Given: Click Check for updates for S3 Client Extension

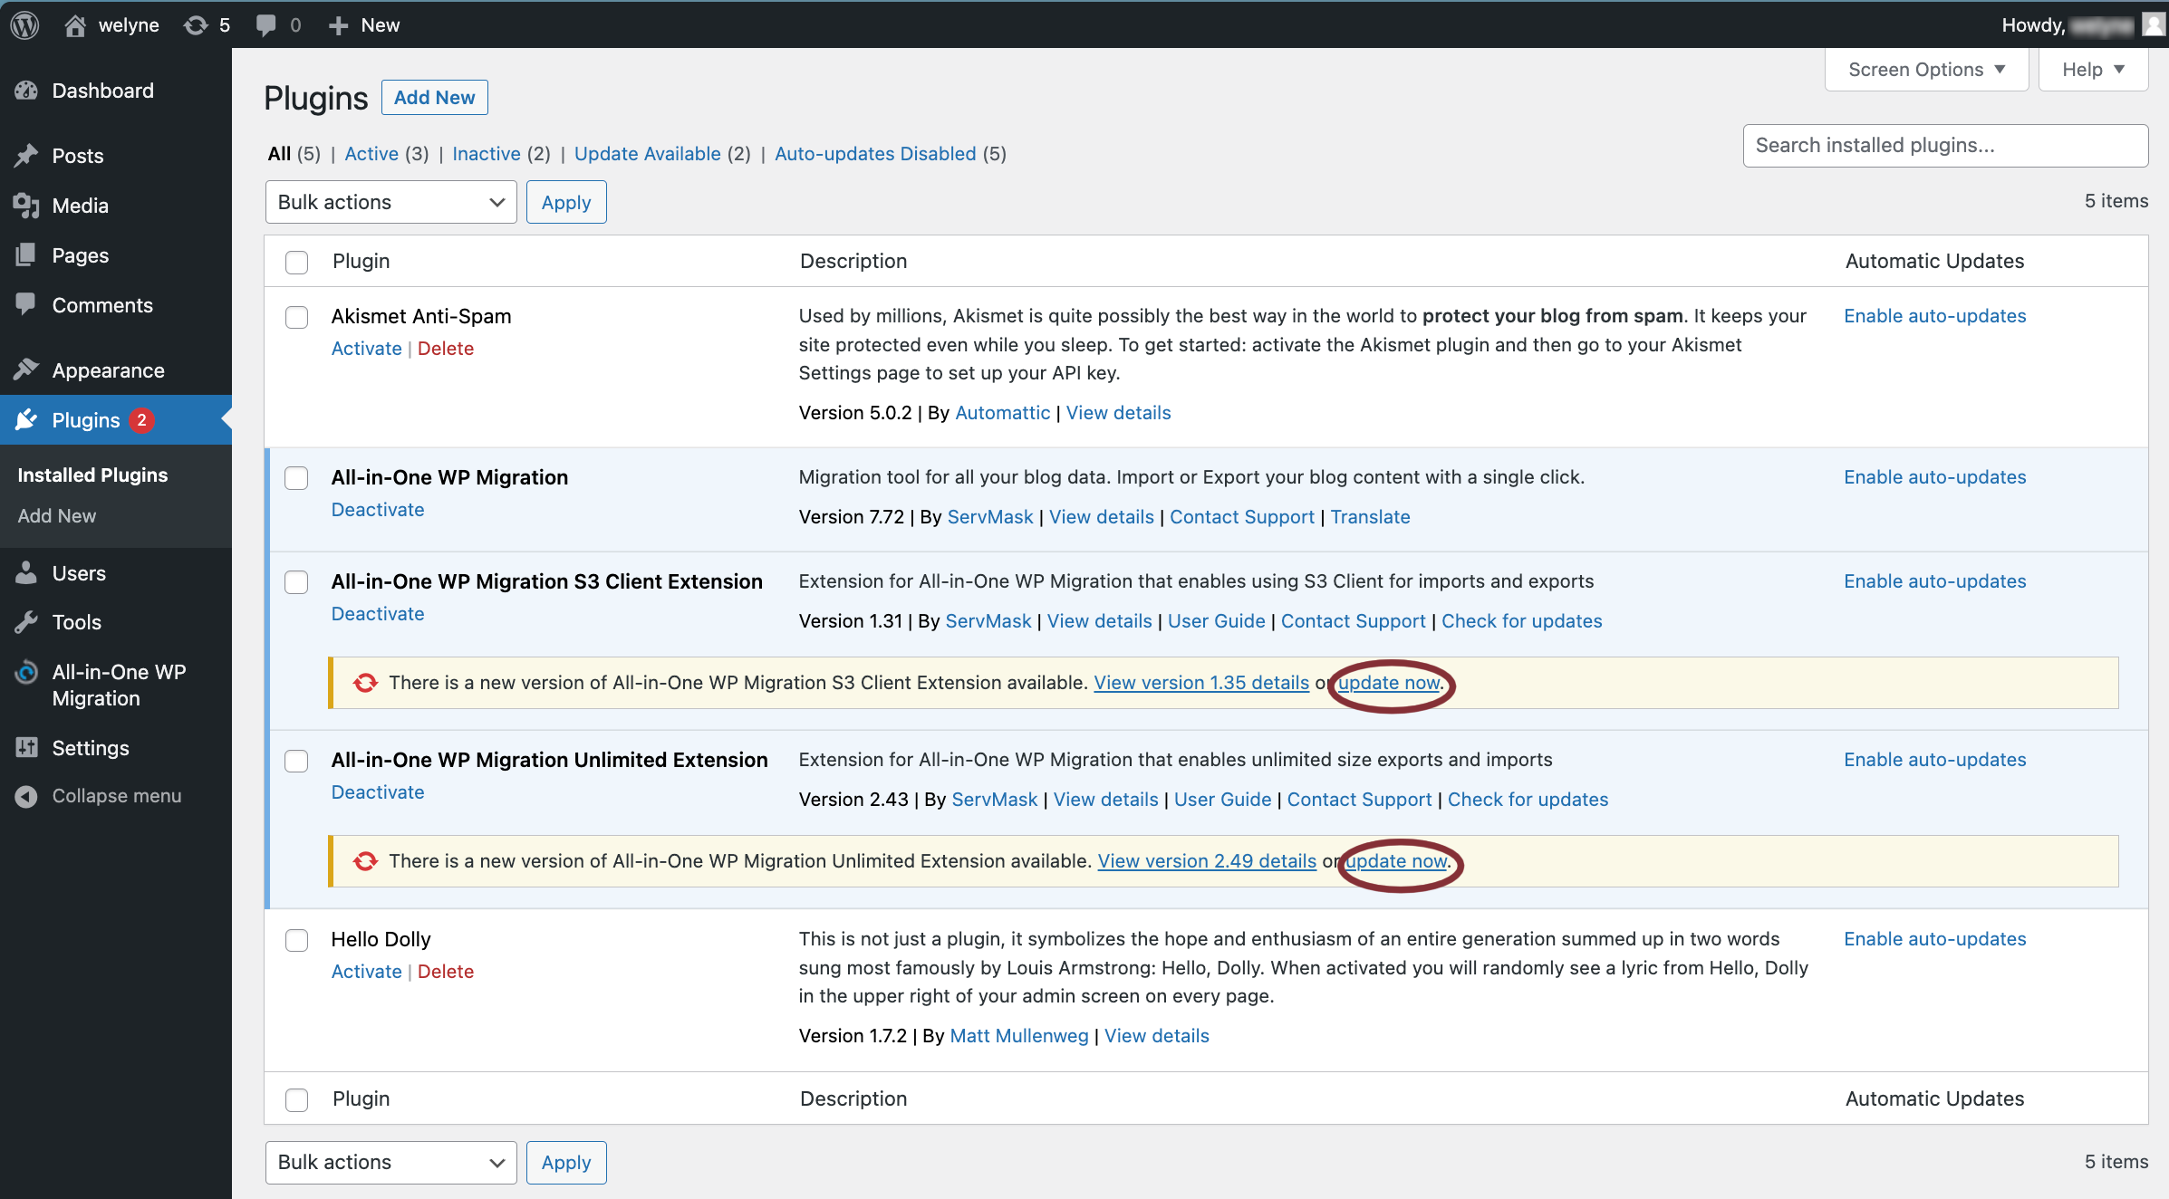Looking at the screenshot, I should 1522,621.
